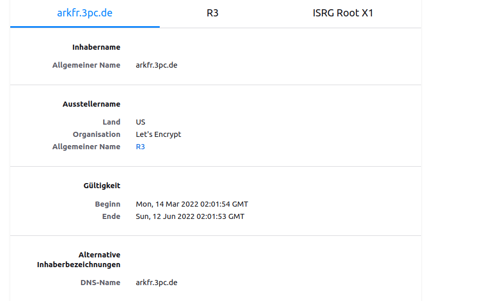The image size is (493, 301).
Task: Click the arkfr.3pc.de DNS-Name value
Action: point(156,283)
